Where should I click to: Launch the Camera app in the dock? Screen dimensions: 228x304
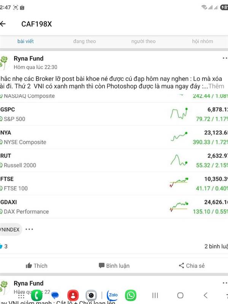(91, 295)
